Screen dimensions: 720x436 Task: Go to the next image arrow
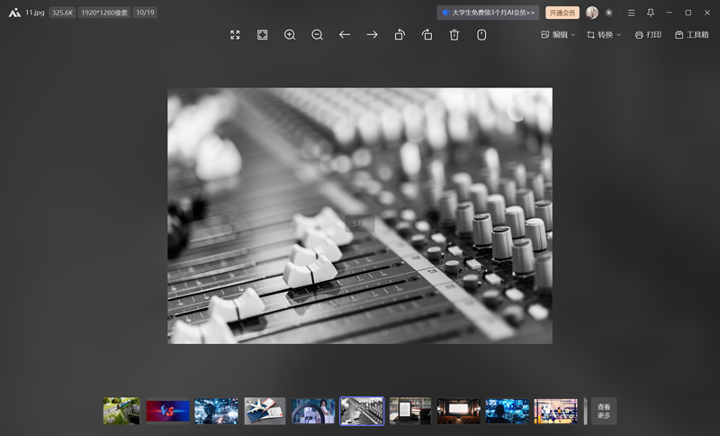(x=372, y=34)
